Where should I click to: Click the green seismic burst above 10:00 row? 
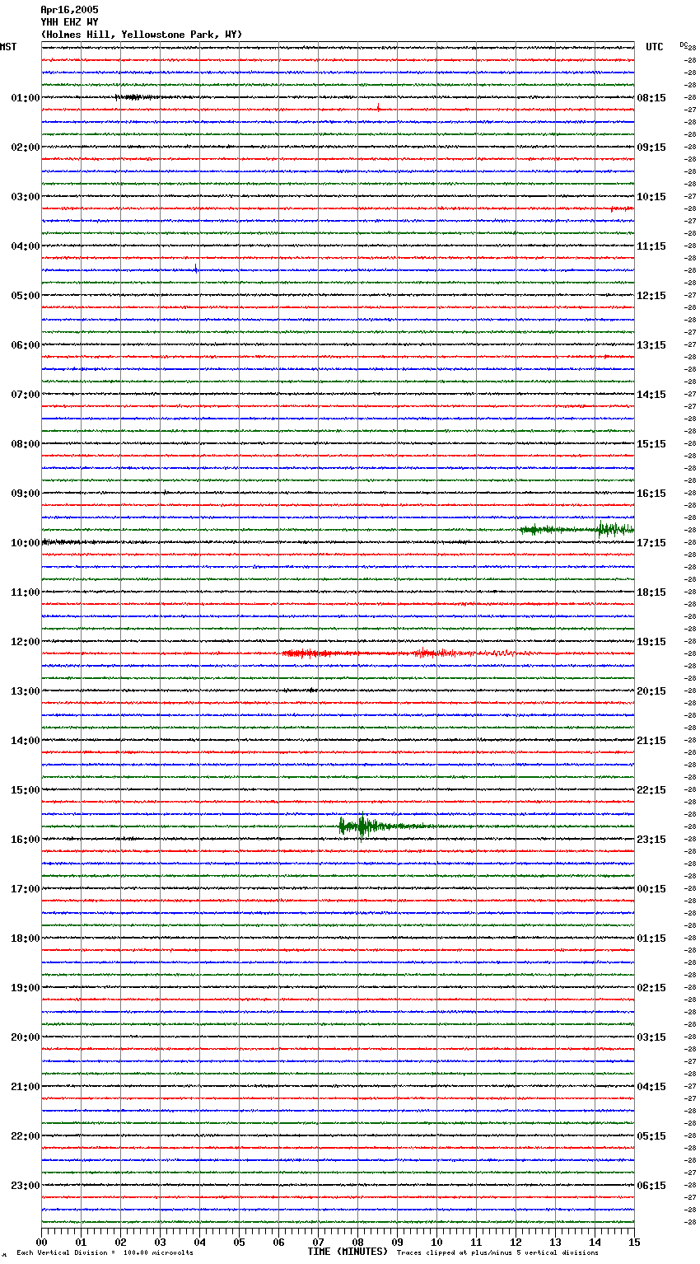[x=576, y=529]
